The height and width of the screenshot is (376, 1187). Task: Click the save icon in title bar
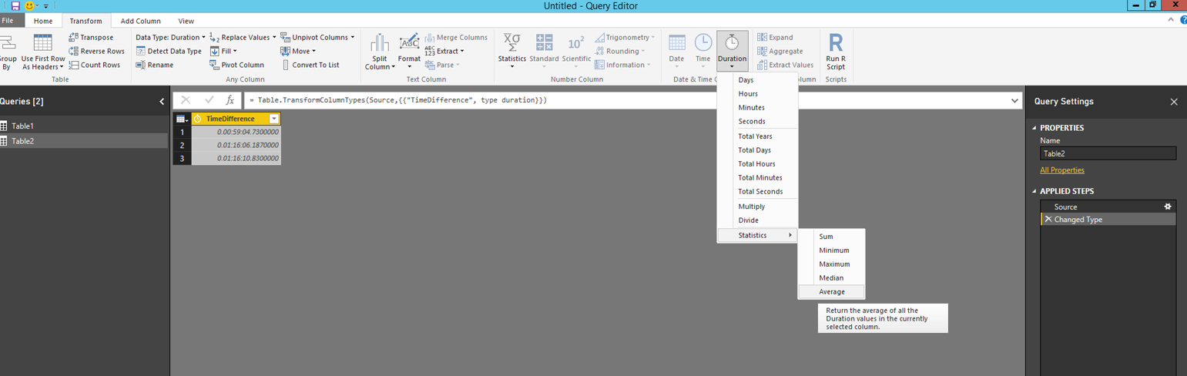15,5
